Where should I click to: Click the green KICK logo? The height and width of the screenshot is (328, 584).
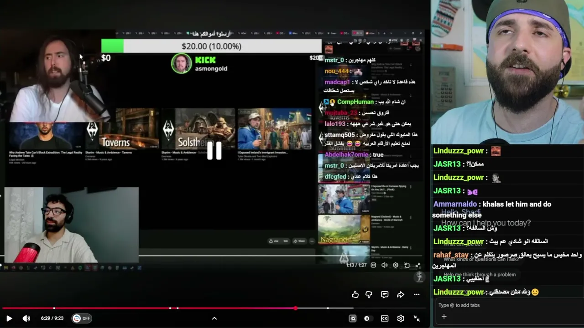point(205,60)
